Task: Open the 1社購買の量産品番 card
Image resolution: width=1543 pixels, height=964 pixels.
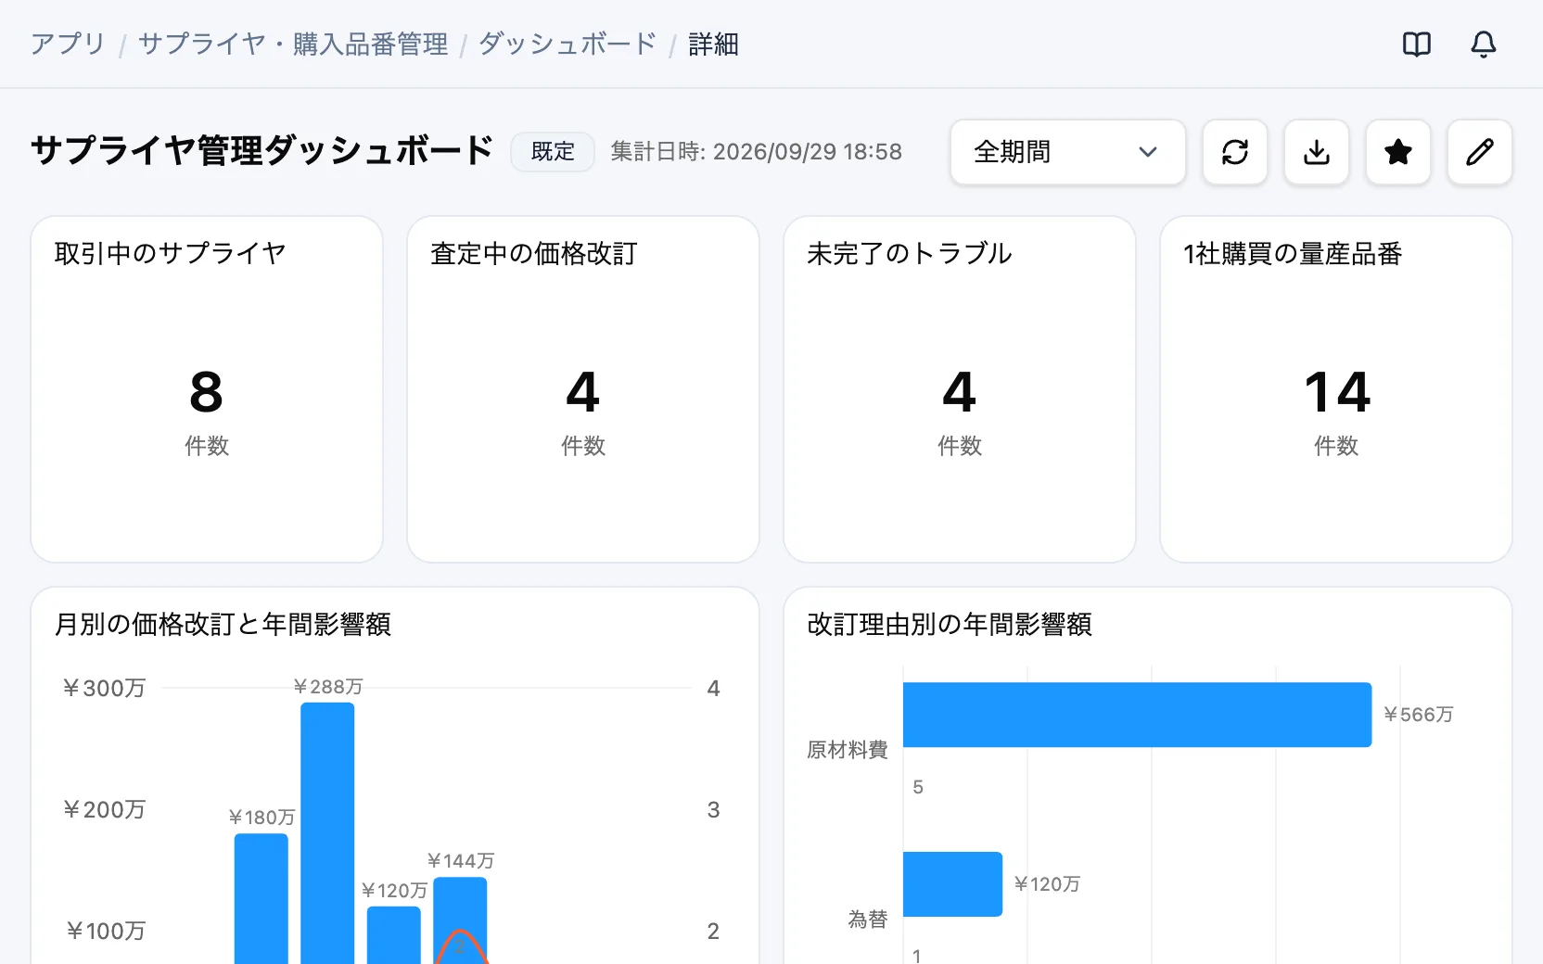Action: (1336, 389)
